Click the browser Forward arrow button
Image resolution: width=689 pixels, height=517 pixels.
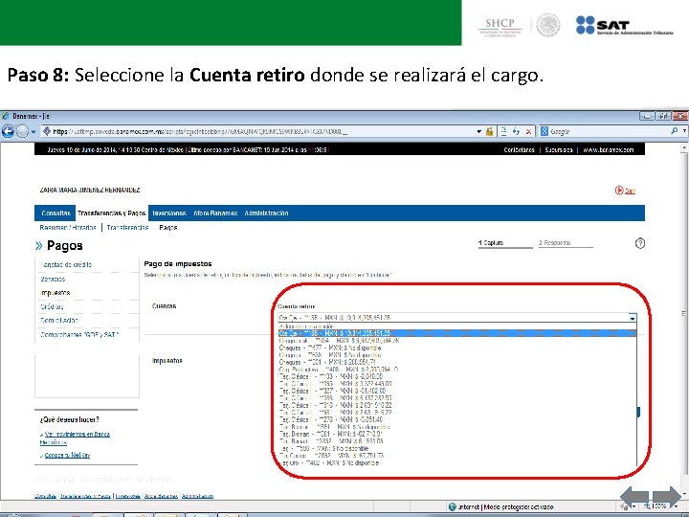(x=22, y=131)
